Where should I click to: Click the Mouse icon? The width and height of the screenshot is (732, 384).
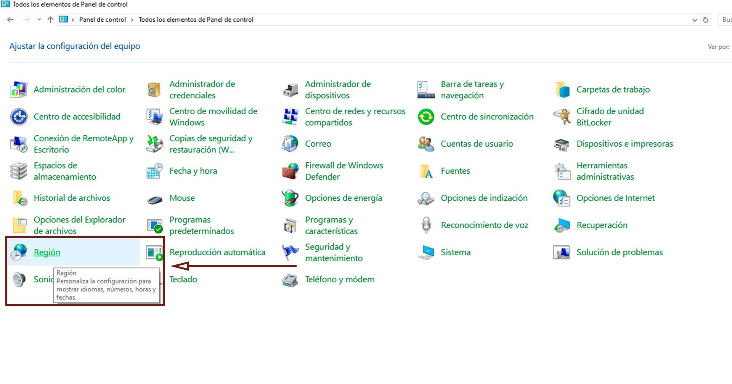click(x=154, y=199)
